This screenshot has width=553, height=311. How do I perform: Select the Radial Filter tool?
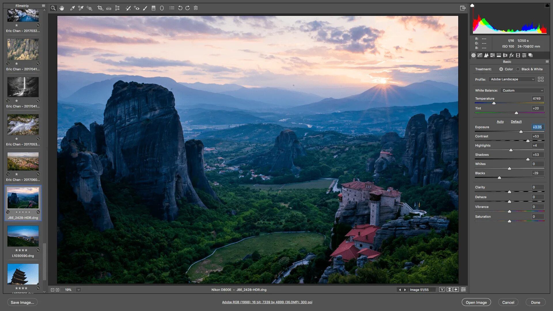click(162, 8)
